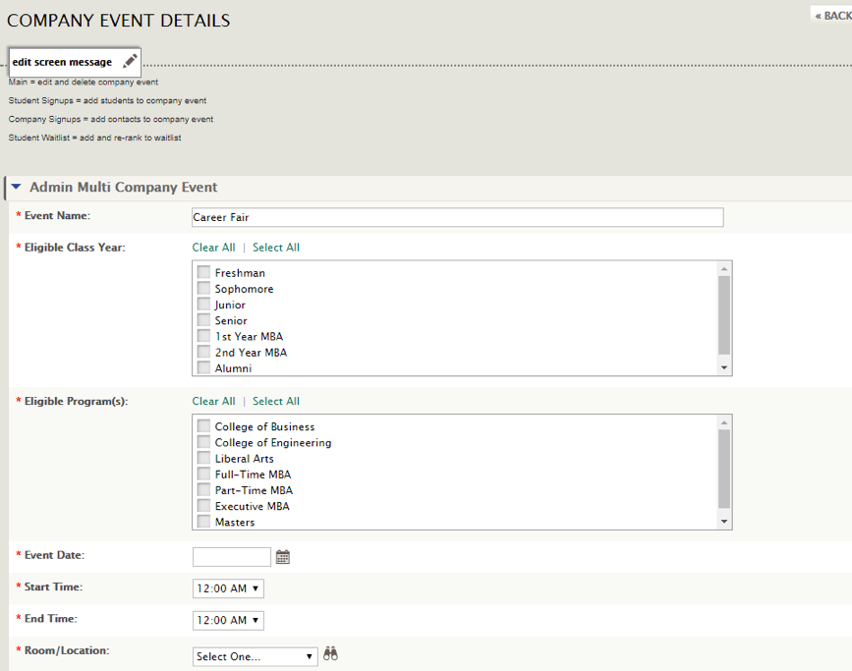852x671 pixels.
Task: Click the Back button
Action: pyautogui.click(x=832, y=16)
